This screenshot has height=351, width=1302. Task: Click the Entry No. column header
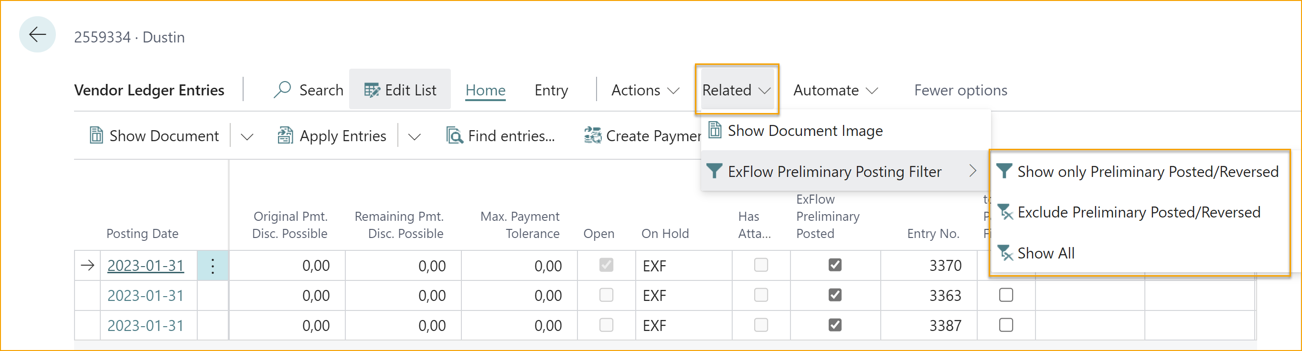coord(933,234)
